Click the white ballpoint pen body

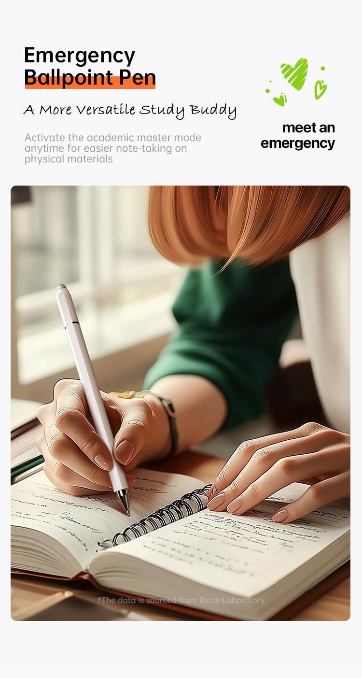click(x=92, y=387)
